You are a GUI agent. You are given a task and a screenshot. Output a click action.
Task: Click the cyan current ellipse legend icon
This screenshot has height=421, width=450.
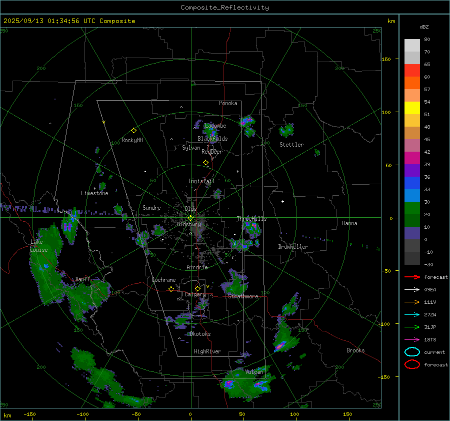[412, 352]
